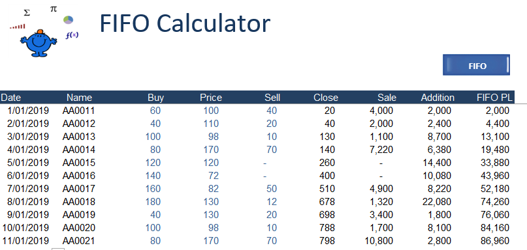Select the Addition column header
This screenshot has width=527, height=250.
438,98
